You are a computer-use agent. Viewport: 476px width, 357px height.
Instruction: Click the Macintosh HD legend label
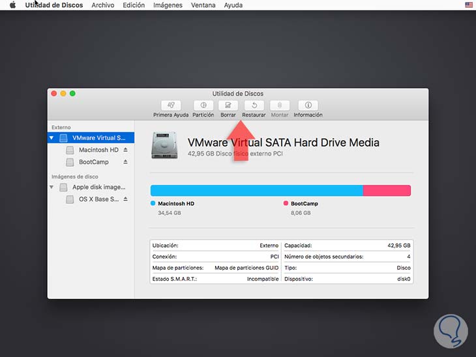click(x=176, y=203)
